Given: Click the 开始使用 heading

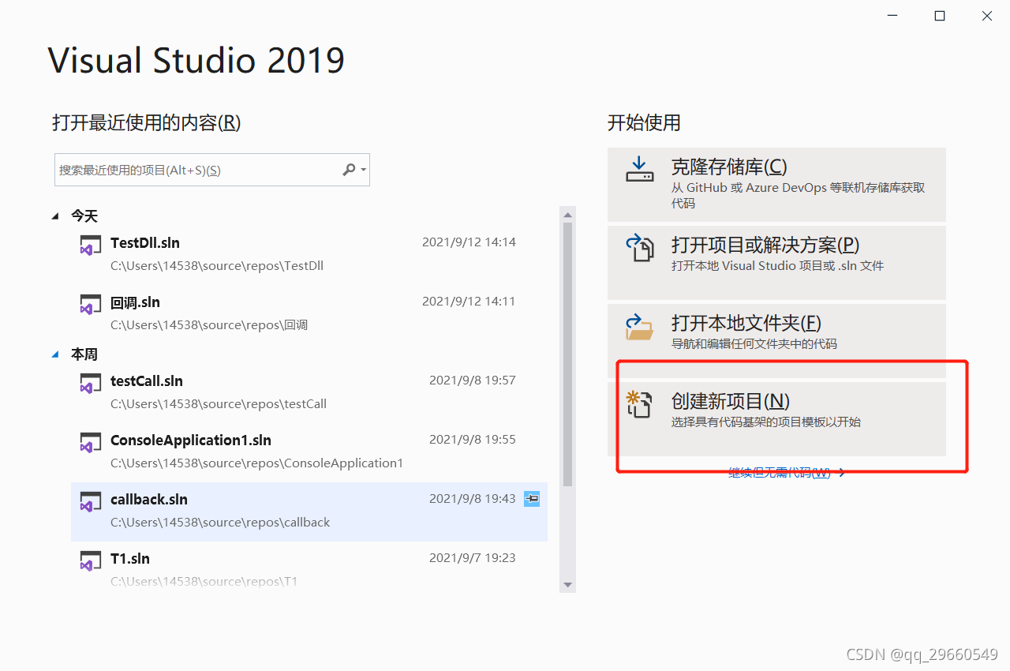Looking at the screenshot, I should [644, 122].
